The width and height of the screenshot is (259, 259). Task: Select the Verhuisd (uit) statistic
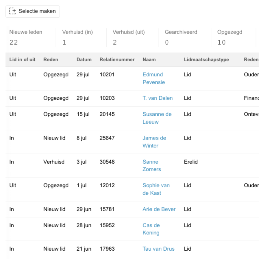tap(129, 37)
